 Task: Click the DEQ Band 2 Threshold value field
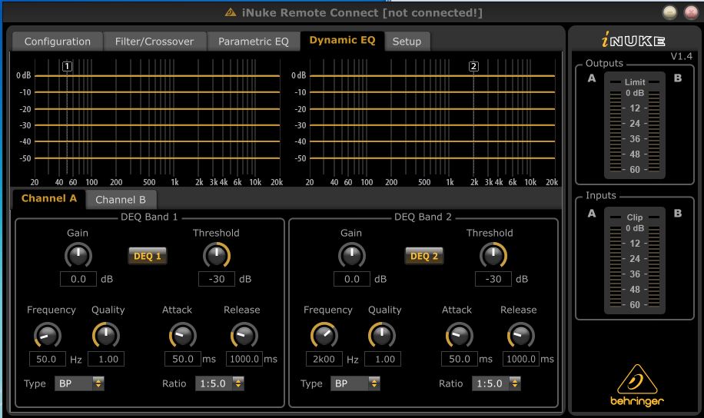(x=493, y=279)
